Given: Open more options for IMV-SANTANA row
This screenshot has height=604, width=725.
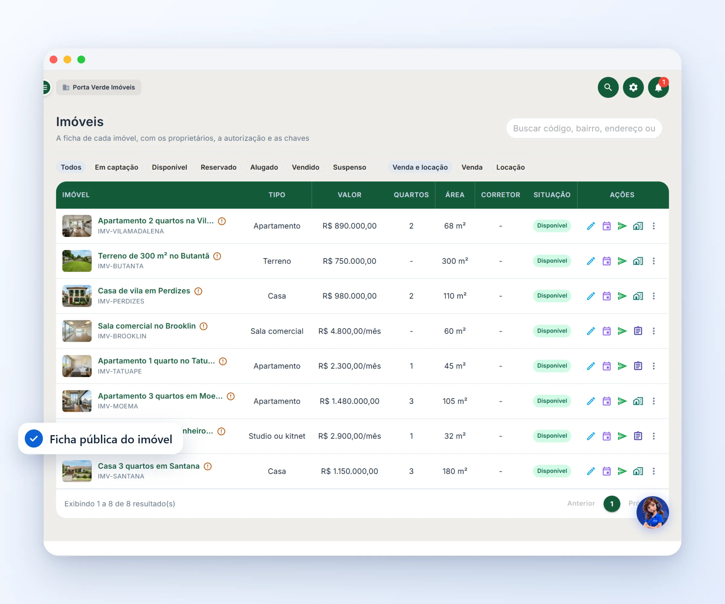Looking at the screenshot, I should click(653, 471).
